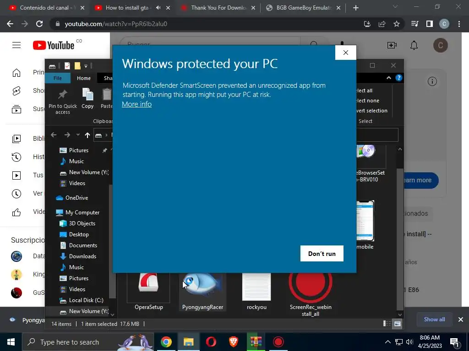469x351 pixels.
Task: Select the OperaSetup file
Action: click(x=149, y=291)
